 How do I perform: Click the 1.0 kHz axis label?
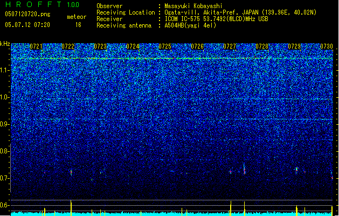coord(5,97)
